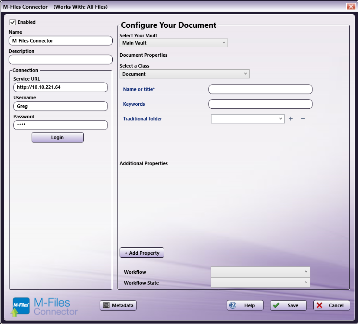Image resolution: width=358 pixels, height=324 pixels.
Task: Click the Login button
Action: click(58, 137)
